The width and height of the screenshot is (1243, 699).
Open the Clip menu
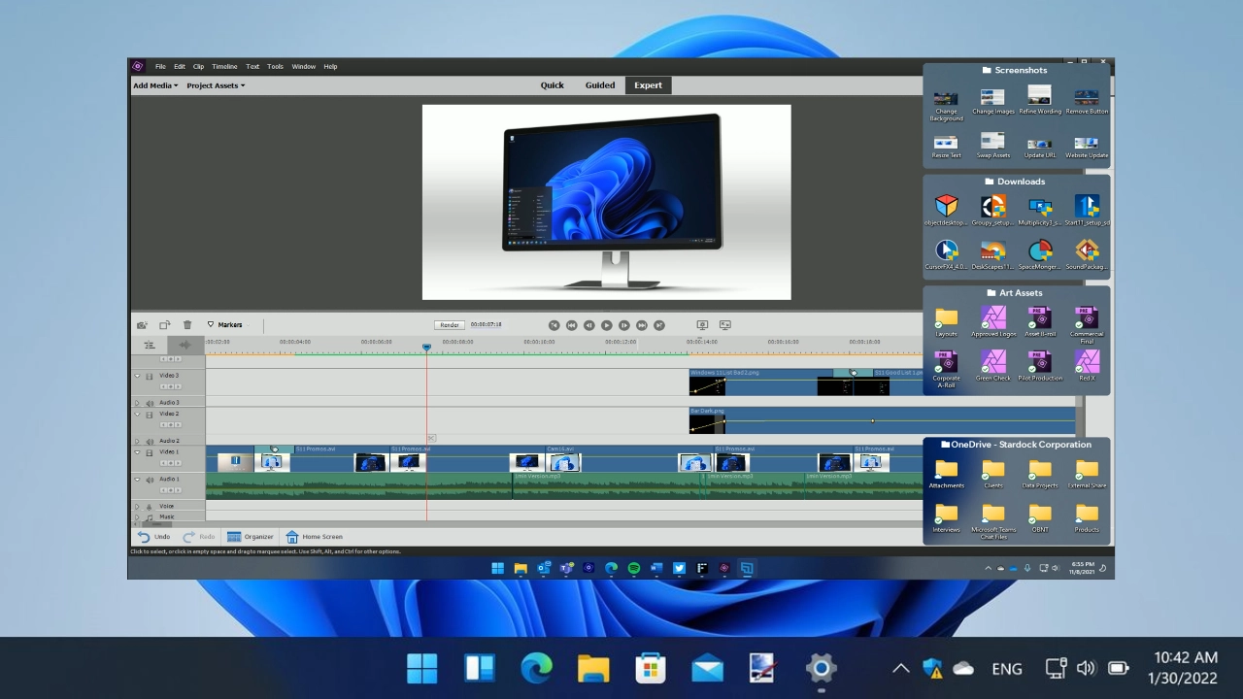[x=198, y=67]
